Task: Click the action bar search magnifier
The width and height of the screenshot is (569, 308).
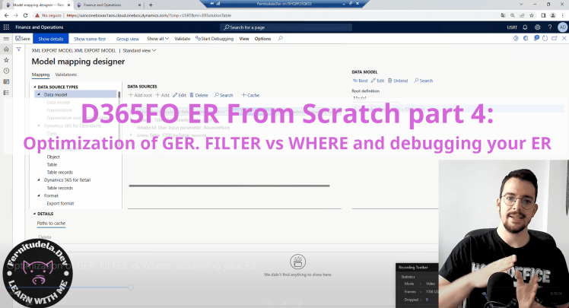Action: click(x=280, y=39)
